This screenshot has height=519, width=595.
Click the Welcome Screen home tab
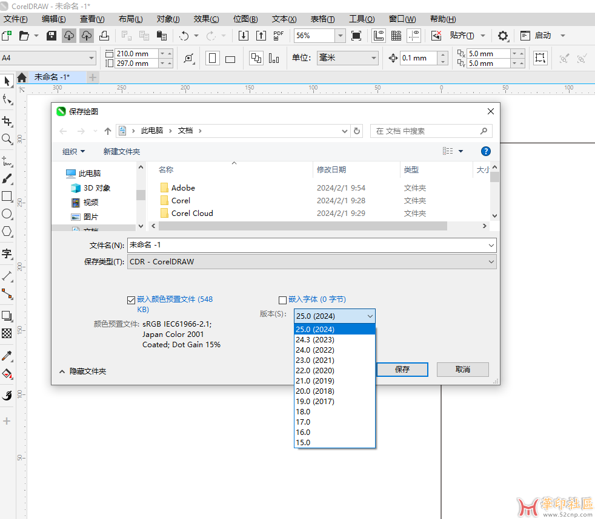coord(22,77)
